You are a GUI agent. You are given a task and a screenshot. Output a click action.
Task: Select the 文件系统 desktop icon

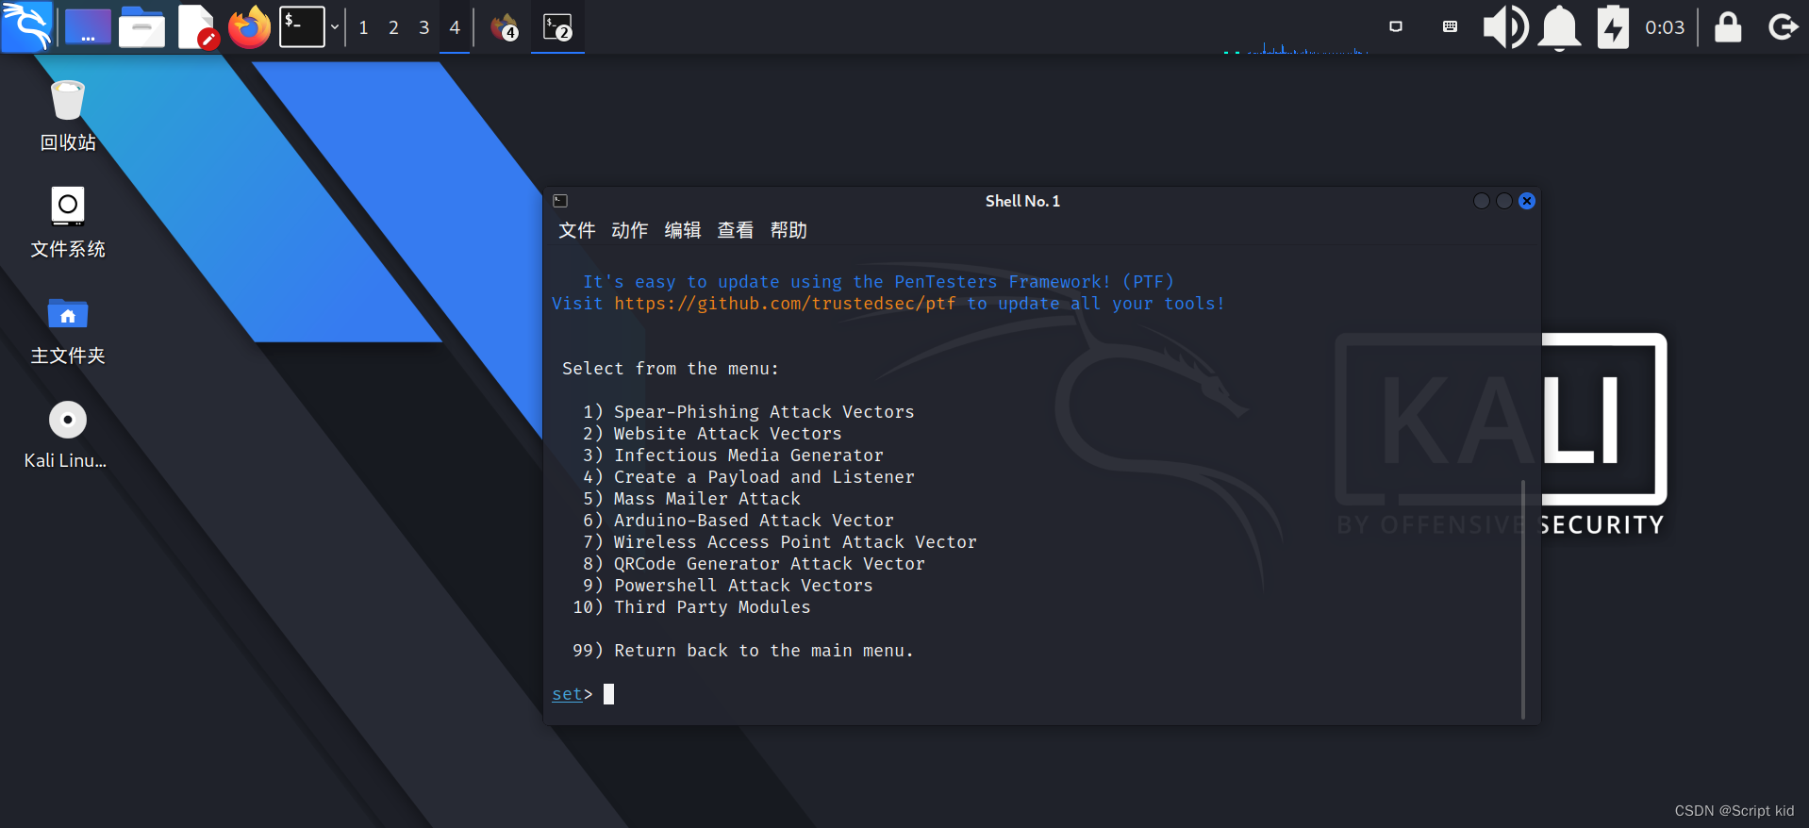(68, 222)
